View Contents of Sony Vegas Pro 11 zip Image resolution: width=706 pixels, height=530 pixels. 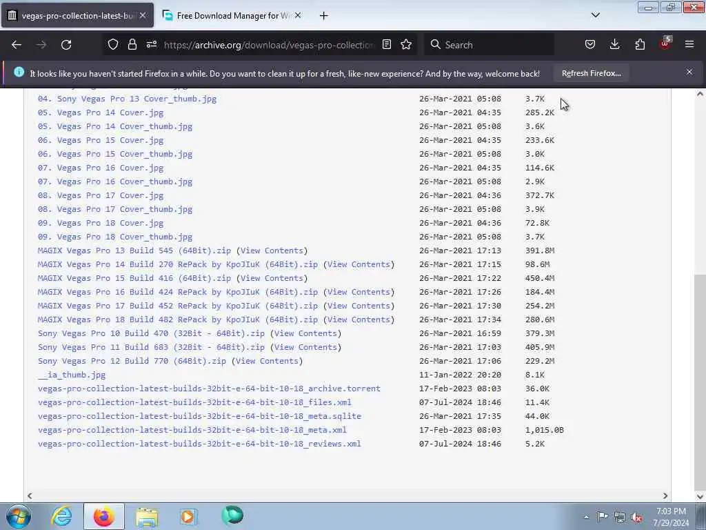(x=305, y=348)
